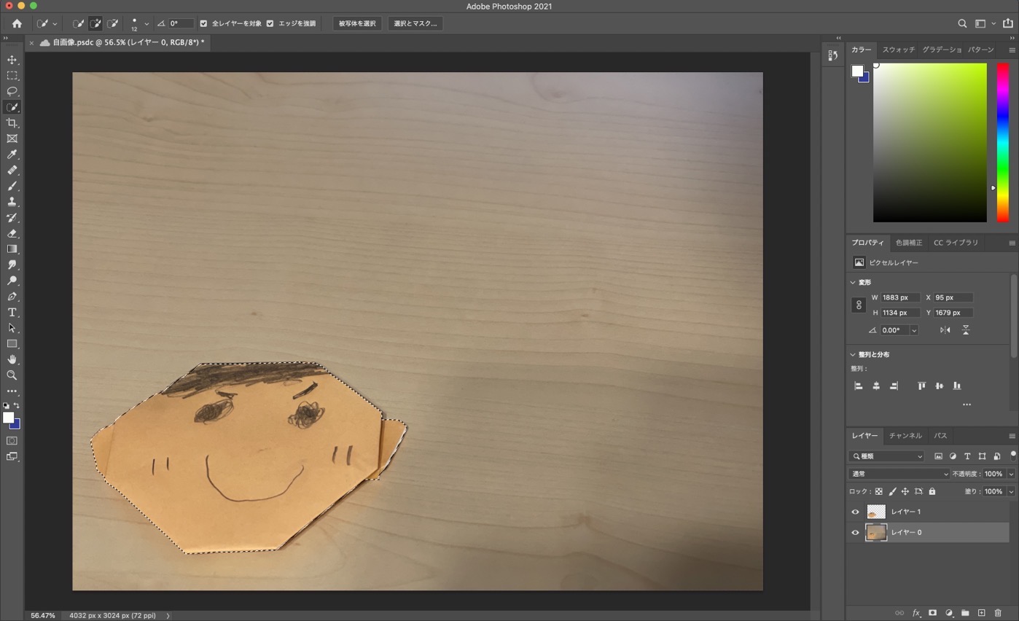
Task: Select the Dodge tool
Action: [x=12, y=281]
